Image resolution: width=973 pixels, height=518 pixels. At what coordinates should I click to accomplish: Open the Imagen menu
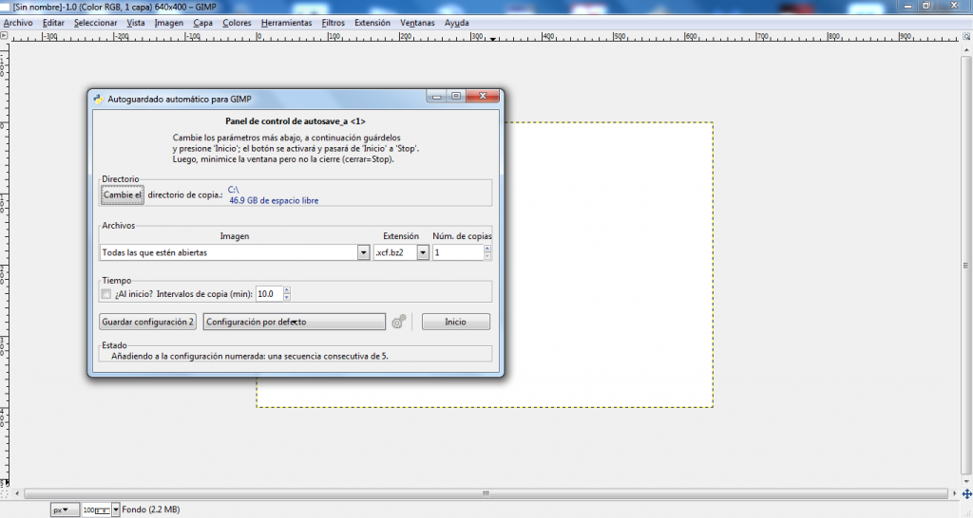pos(169,23)
